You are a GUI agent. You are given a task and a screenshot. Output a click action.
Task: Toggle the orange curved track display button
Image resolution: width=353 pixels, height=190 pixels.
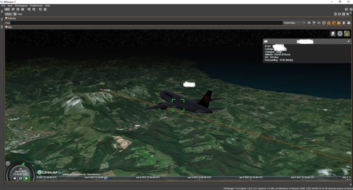pyautogui.click(x=334, y=23)
